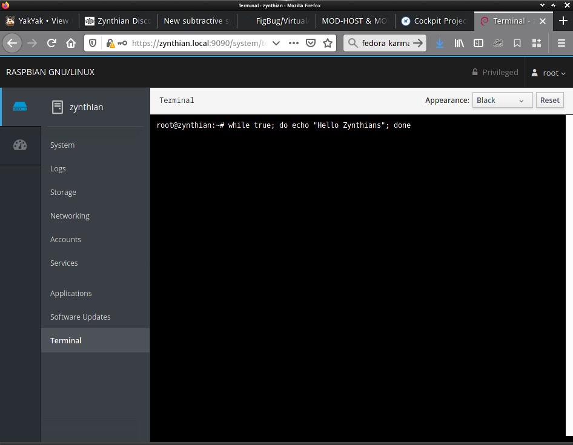Screen dimensions: 573x445
Task: Close the Terminal browser tab
Action: [x=543, y=21]
